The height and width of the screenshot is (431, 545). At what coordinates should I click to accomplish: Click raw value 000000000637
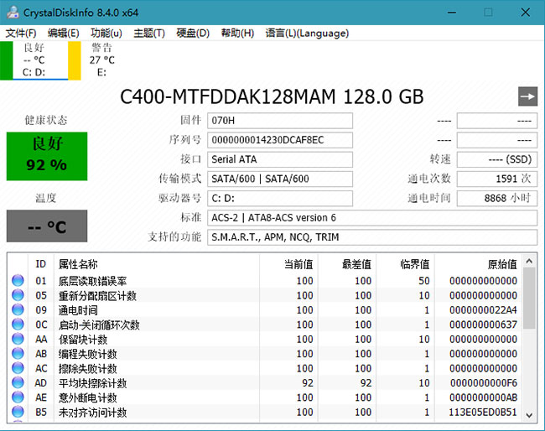coord(483,325)
